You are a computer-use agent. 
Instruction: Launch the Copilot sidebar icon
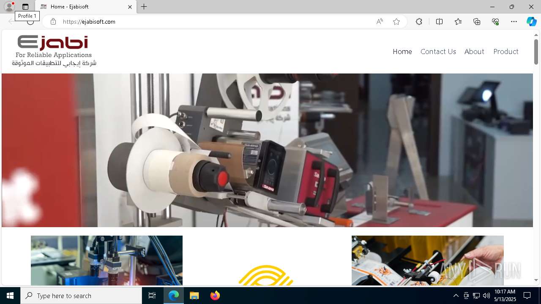(x=531, y=22)
